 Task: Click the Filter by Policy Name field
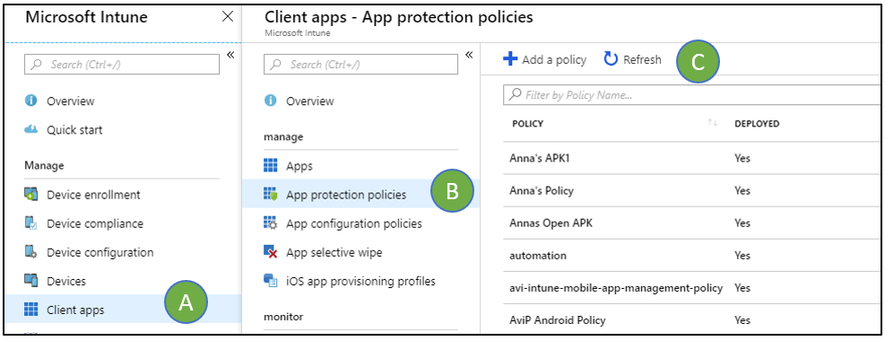click(x=693, y=95)
